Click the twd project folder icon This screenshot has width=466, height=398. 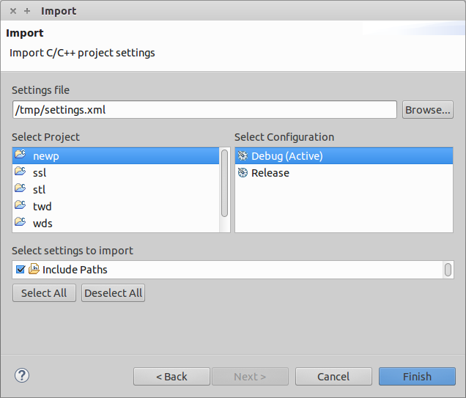pyautogui.click(x=20, y=206)
